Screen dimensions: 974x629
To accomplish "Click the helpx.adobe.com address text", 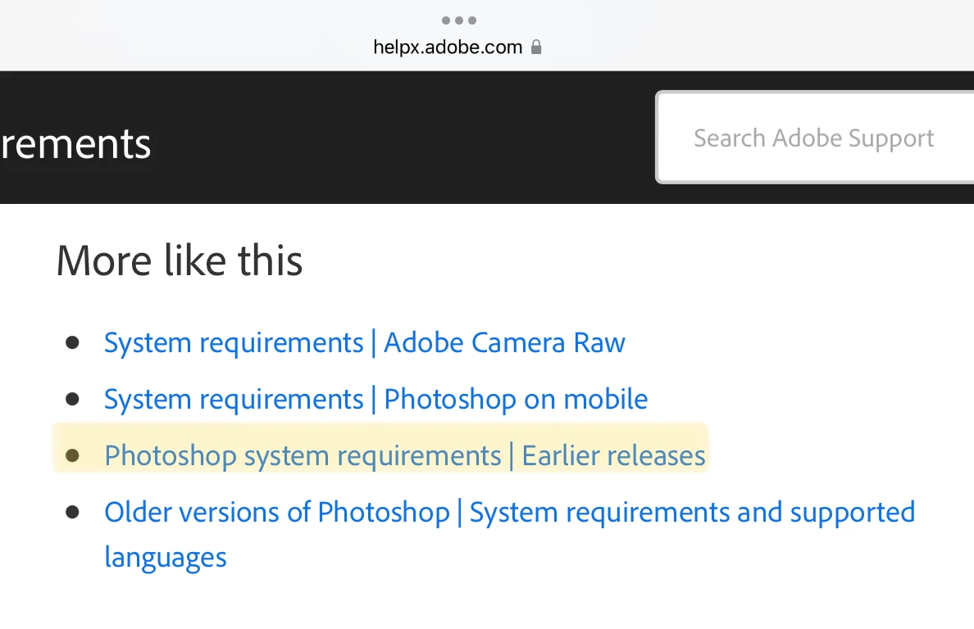I will 448,48.
